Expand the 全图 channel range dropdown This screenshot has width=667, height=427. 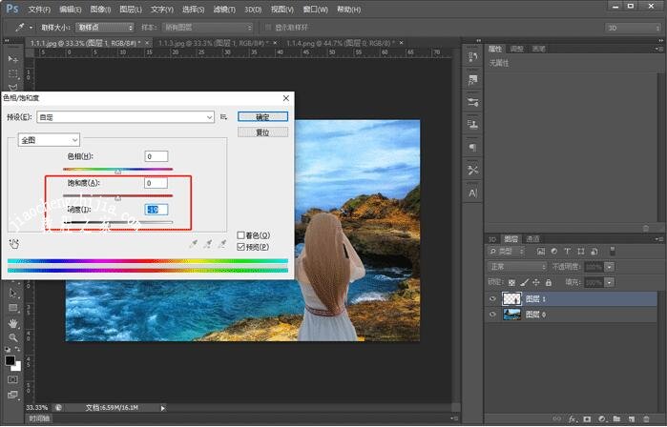pos(48,140)
